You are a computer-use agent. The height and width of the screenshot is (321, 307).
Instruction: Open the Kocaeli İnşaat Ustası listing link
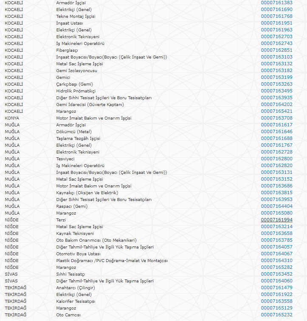point(276,23)
